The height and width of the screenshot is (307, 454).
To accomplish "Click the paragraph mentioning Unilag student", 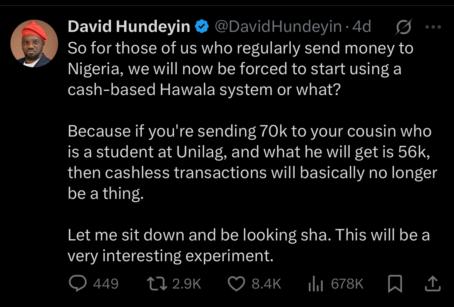I will pyautogui.click(x=252, y=162).
